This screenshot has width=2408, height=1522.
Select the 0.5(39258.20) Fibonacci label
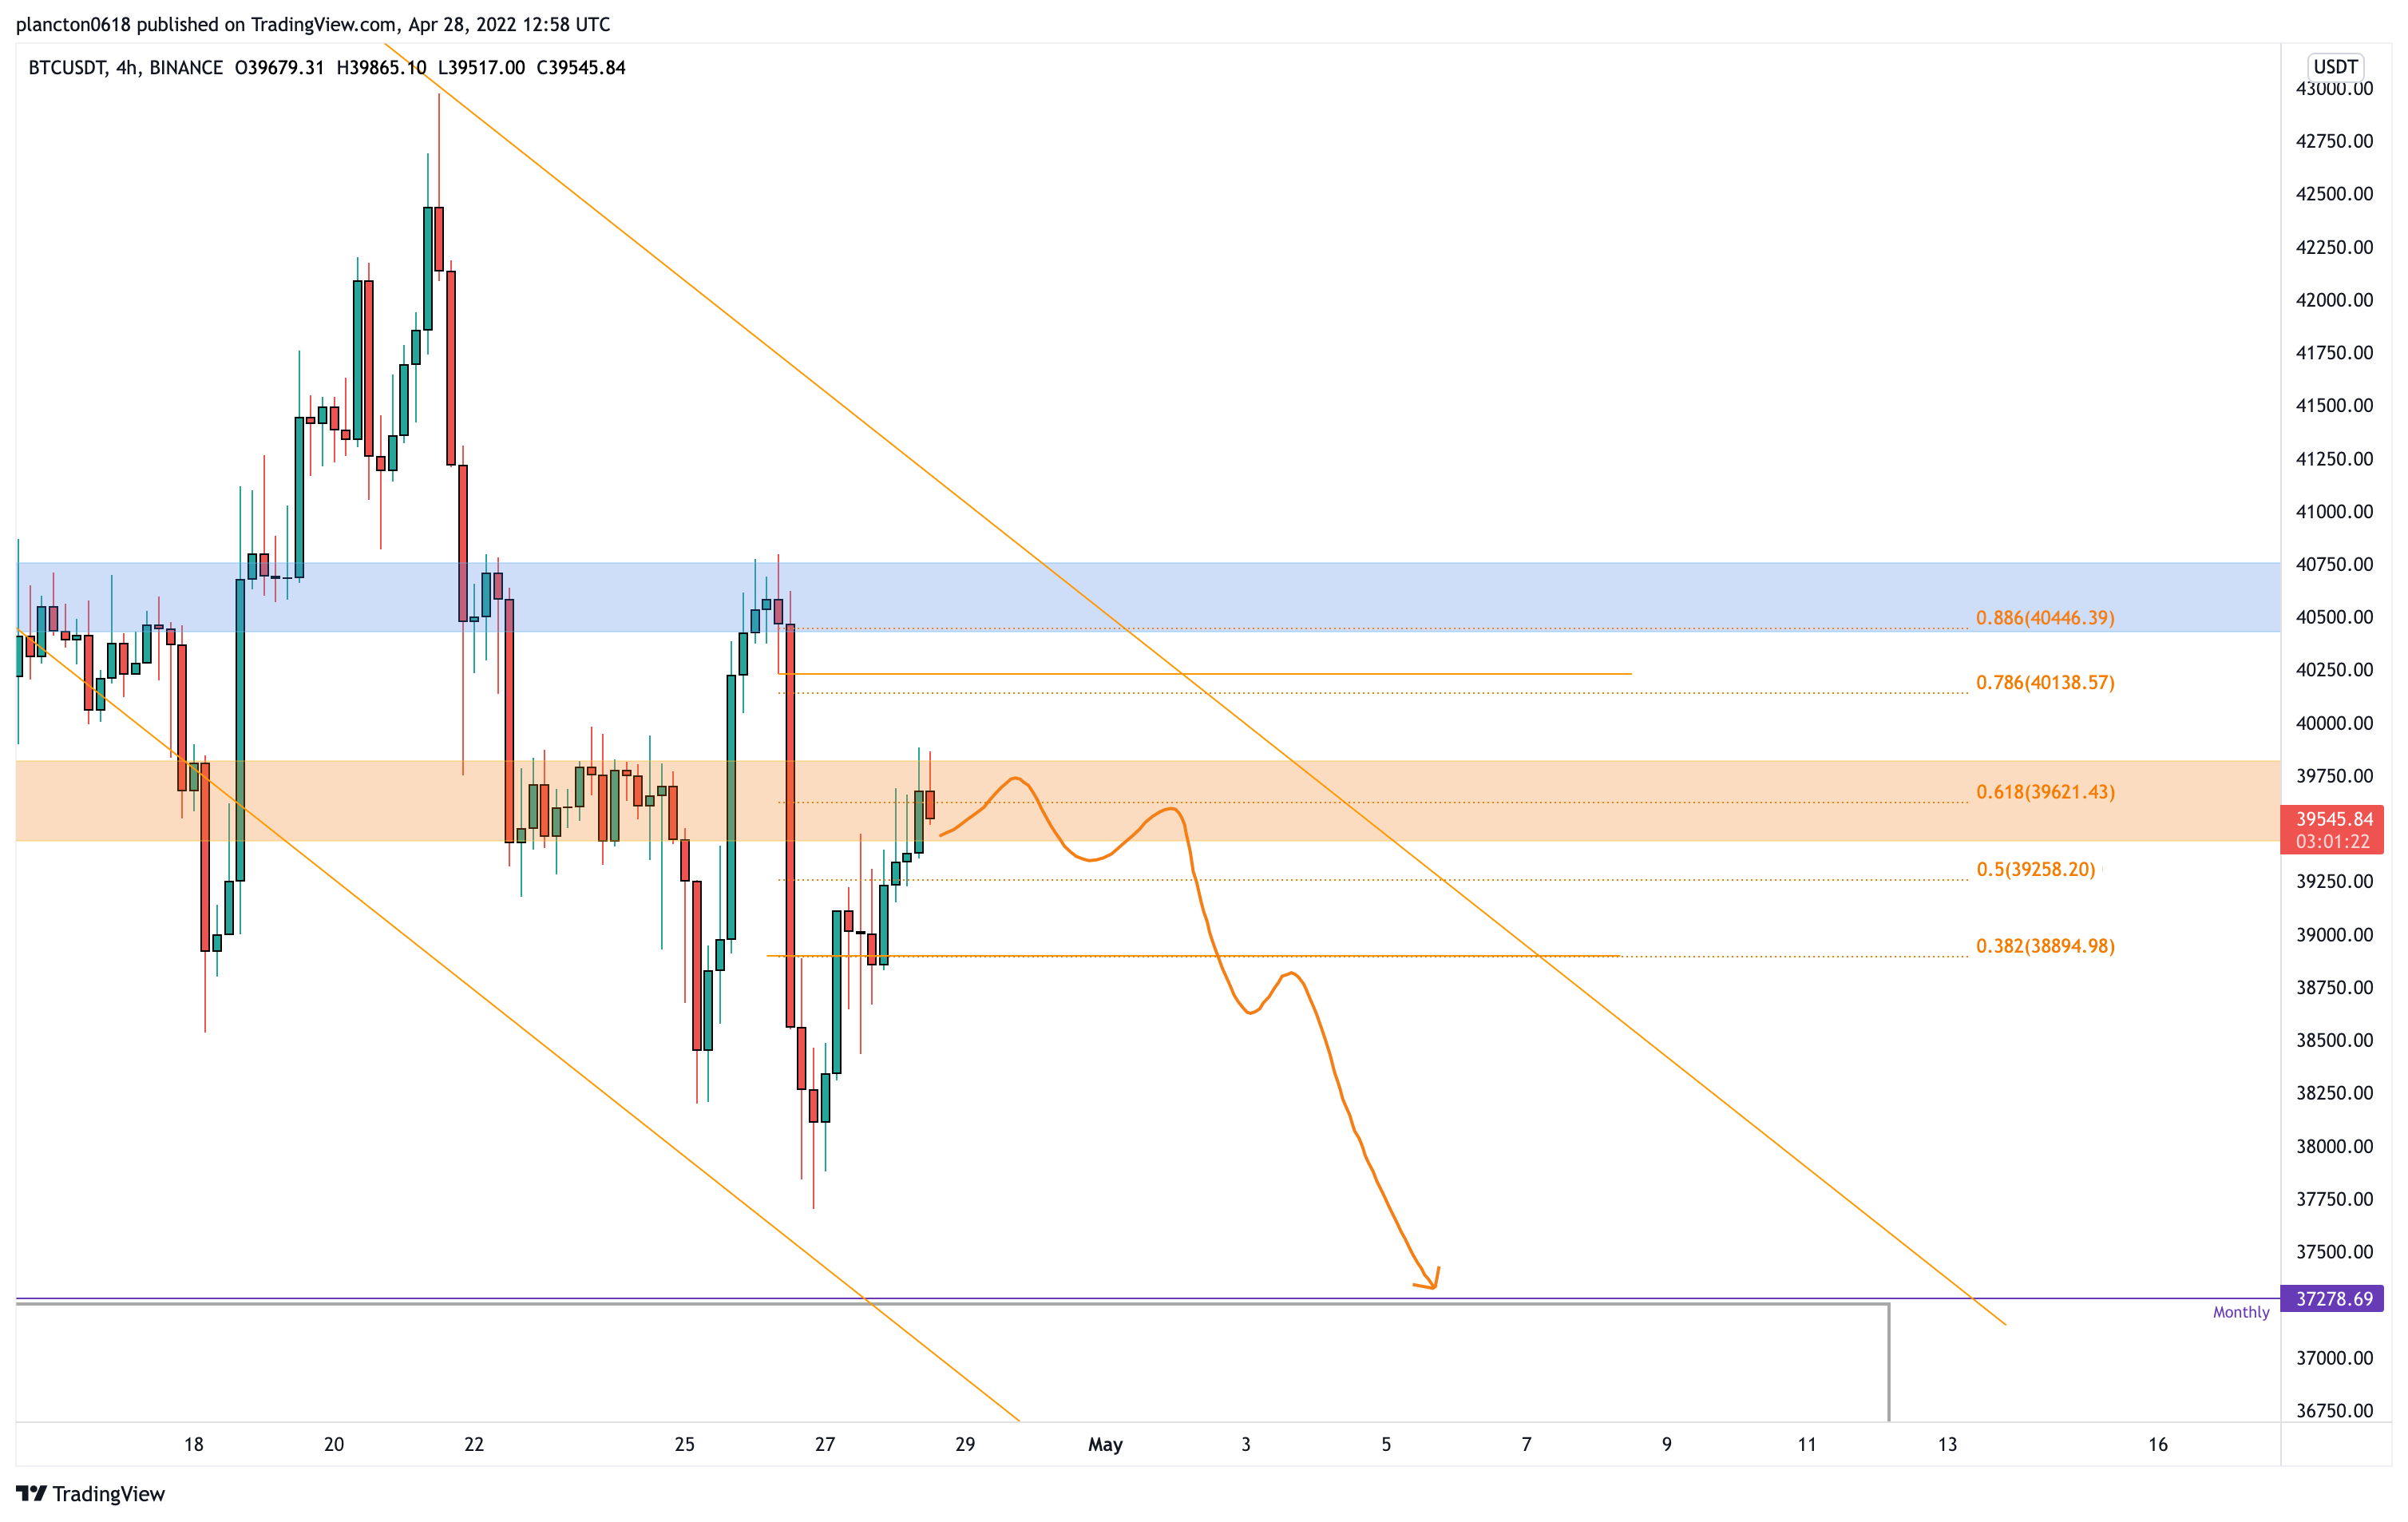click(x=2035, y=869)
